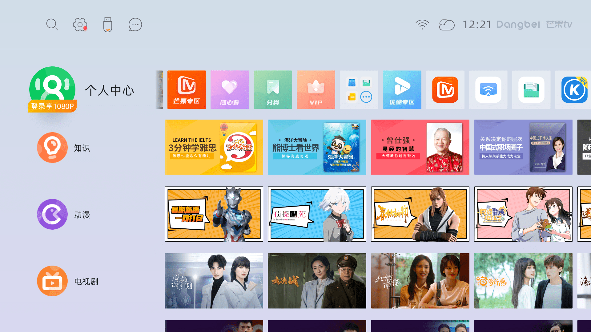Viewport: 591px width, 332px height.
Task: Open the 知识 section label
Action: click(x=82, y=148)
